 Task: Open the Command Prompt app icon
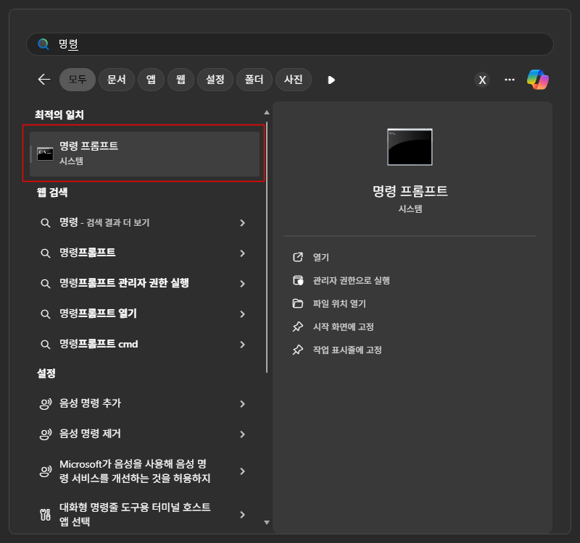point(45,153)
